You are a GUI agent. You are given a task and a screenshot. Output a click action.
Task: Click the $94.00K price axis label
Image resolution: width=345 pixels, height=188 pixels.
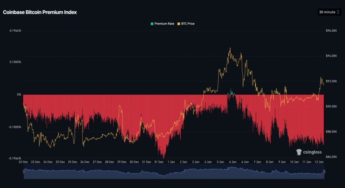click(x=331, y=56)
